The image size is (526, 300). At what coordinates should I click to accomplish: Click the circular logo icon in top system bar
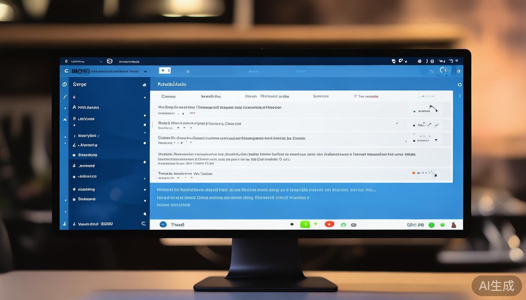tap(110, 61)
